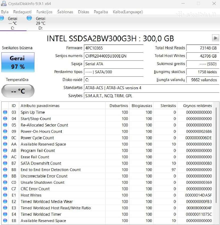
Task: Click the Total Host Writes value 42706 GB
Action: coord(203,56)
